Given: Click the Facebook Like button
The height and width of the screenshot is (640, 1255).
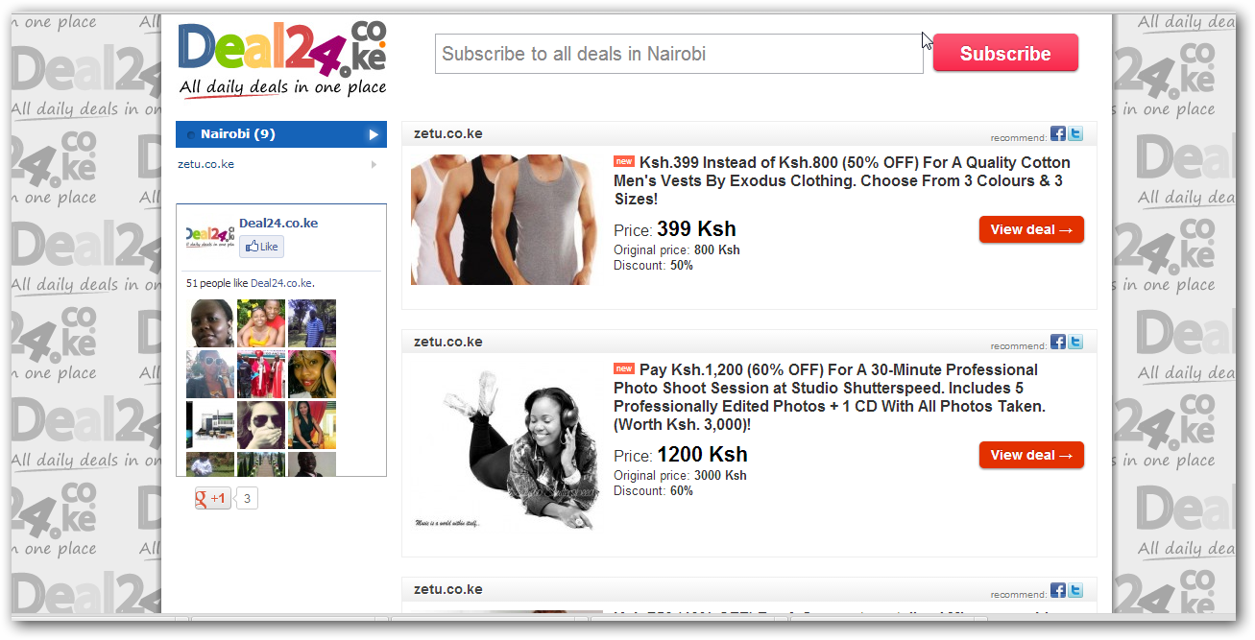Looking at the screenshot, I should pos(261,247).
